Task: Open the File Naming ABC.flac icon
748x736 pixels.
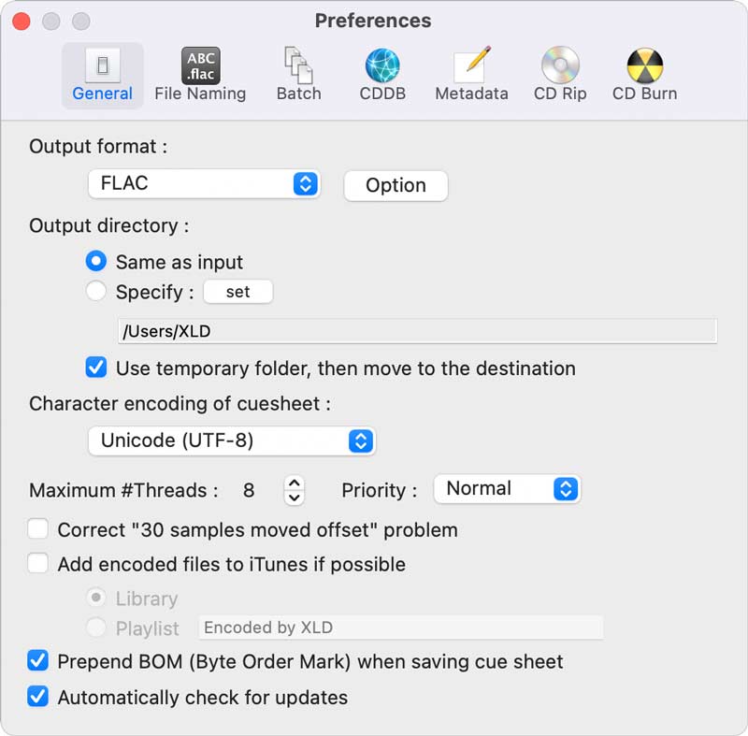Action: tap(201, 65)
